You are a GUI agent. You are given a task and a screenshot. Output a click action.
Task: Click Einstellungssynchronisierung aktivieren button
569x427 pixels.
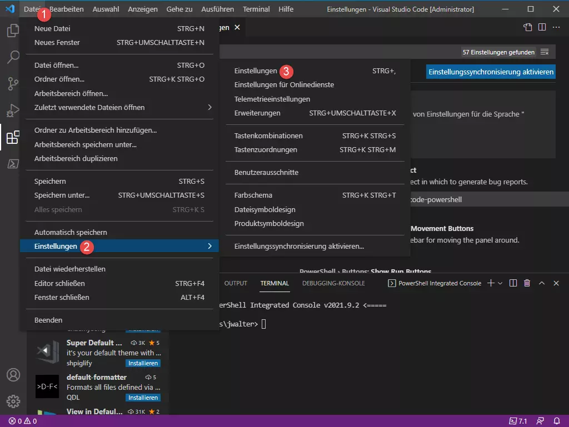click(x=491, y=72)
